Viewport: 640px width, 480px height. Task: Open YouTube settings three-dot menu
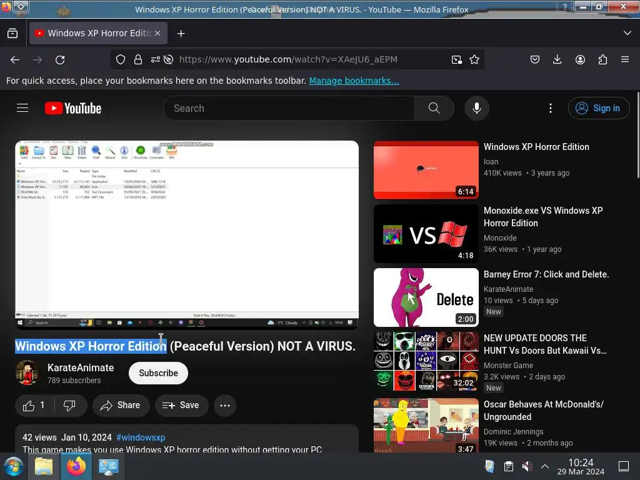coord(550,108)
